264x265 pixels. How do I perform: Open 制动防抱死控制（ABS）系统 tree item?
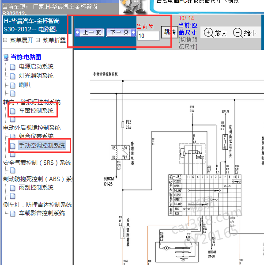pyautogui.click(x=38, y=179)
